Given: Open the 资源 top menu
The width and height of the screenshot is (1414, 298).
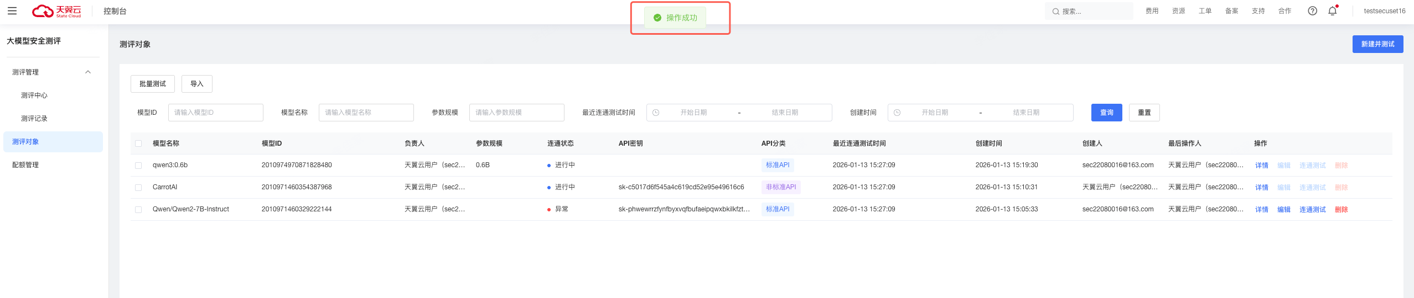Looking at the screenshot, I should (x=1179, y=11).
